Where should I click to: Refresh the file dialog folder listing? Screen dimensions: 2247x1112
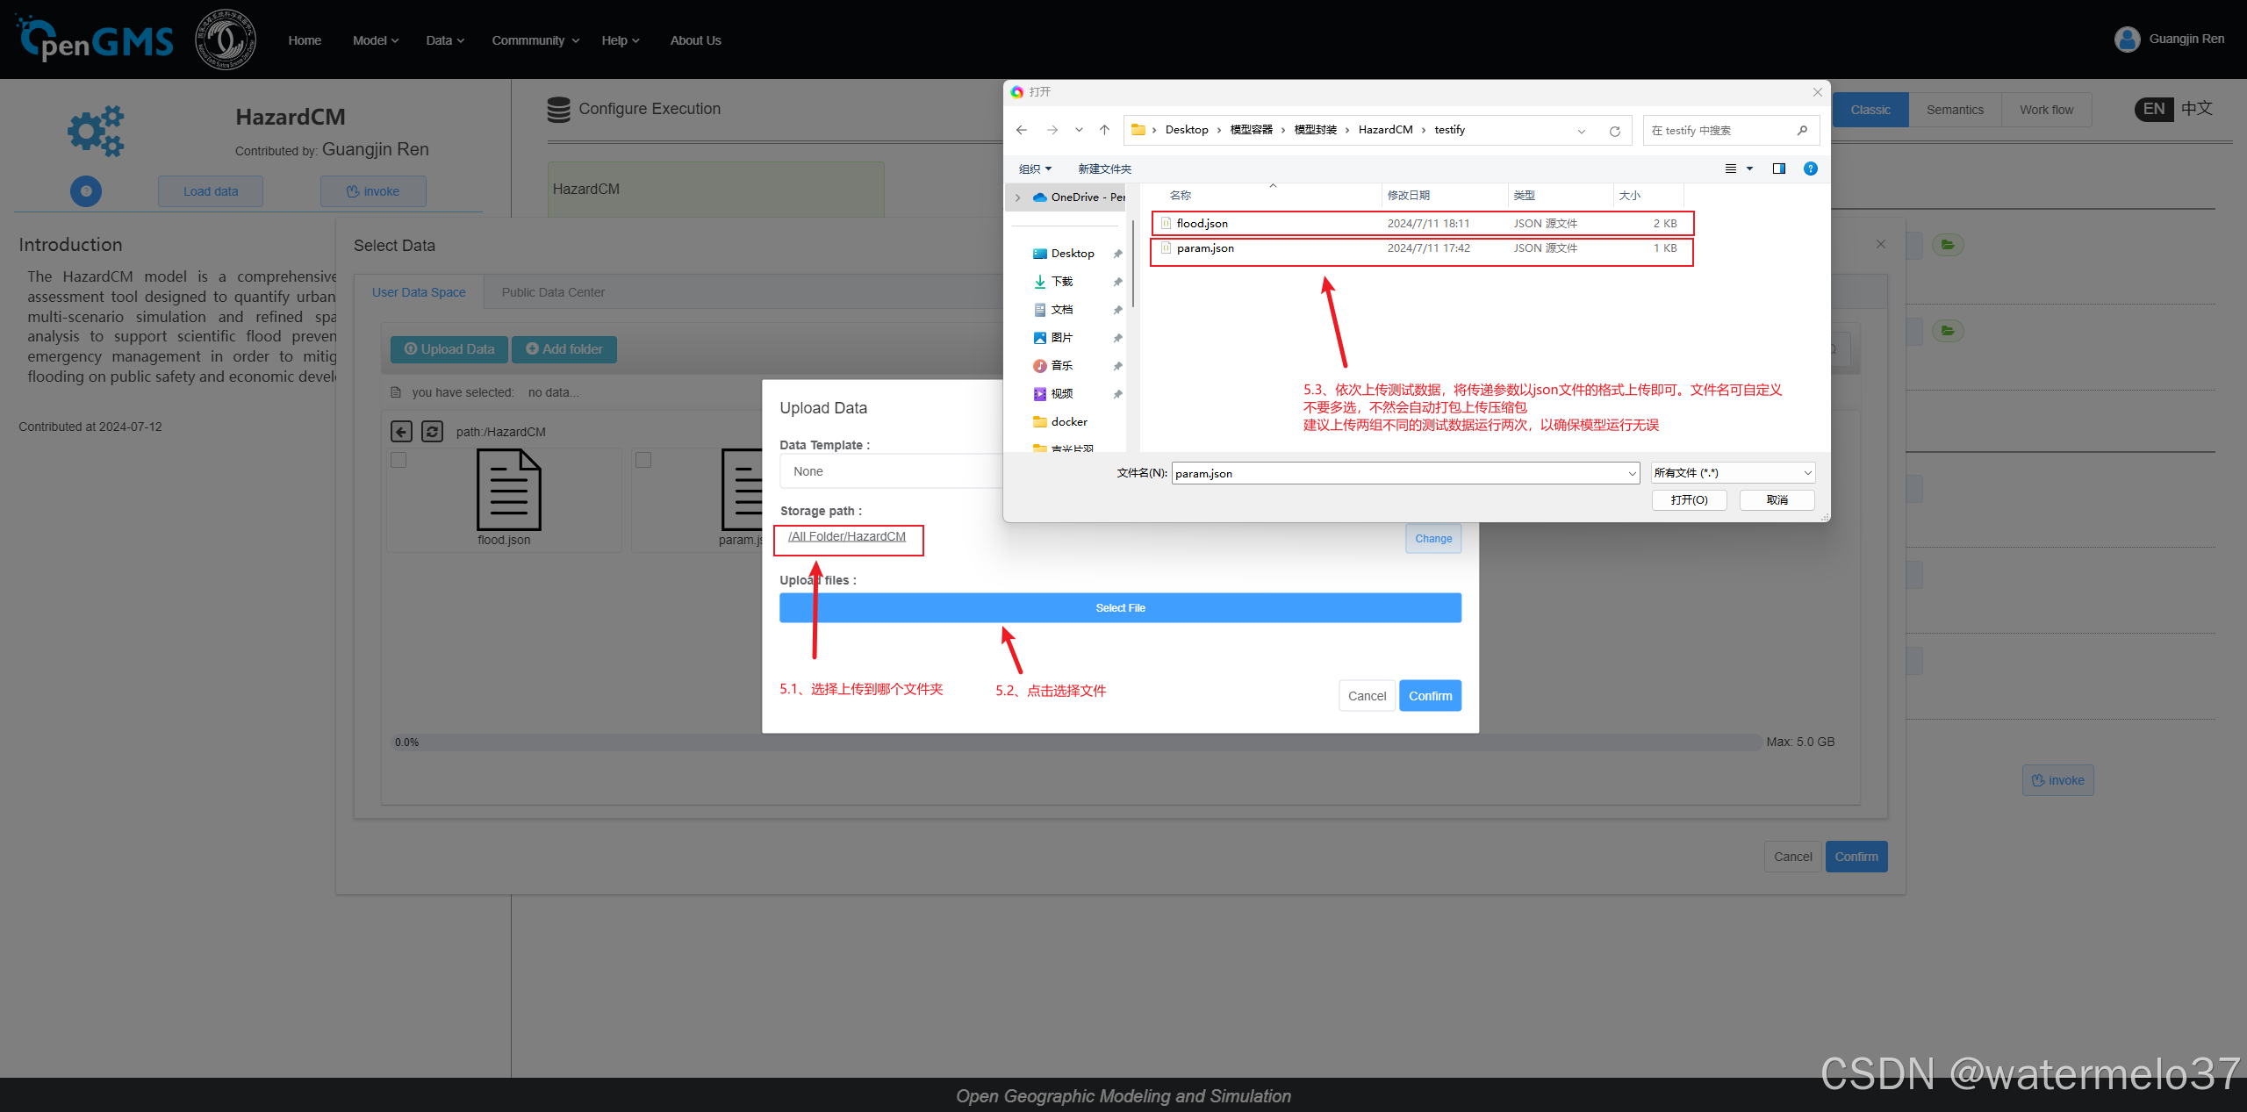click(1614, 131)
